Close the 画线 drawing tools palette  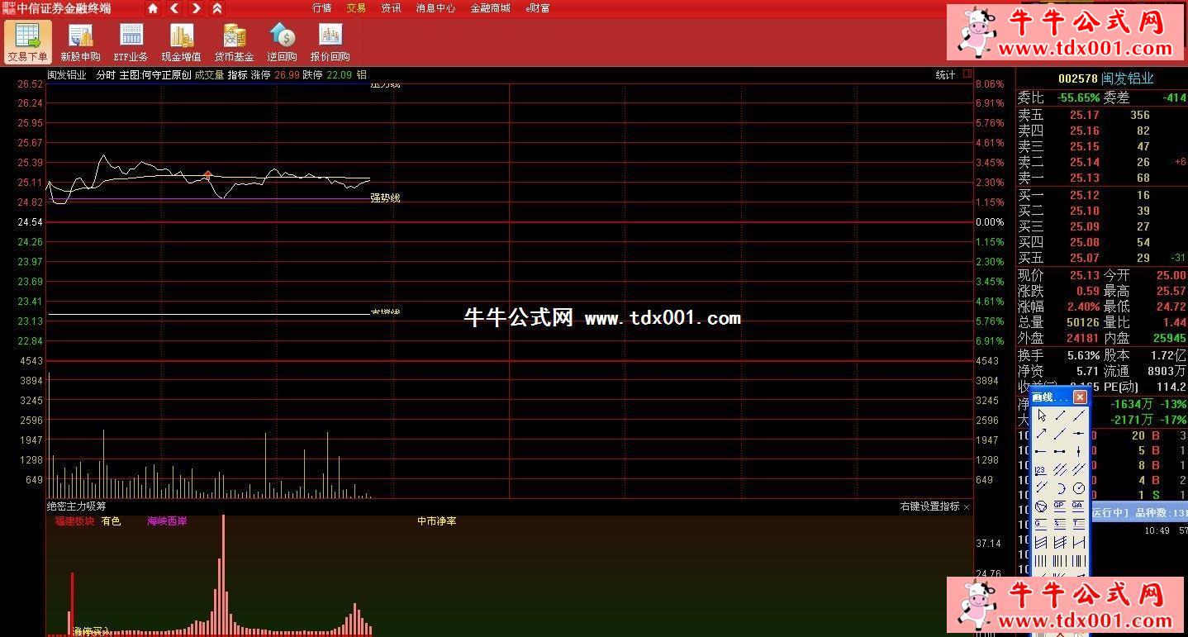pyautogui.click(x=1080, y=397)
